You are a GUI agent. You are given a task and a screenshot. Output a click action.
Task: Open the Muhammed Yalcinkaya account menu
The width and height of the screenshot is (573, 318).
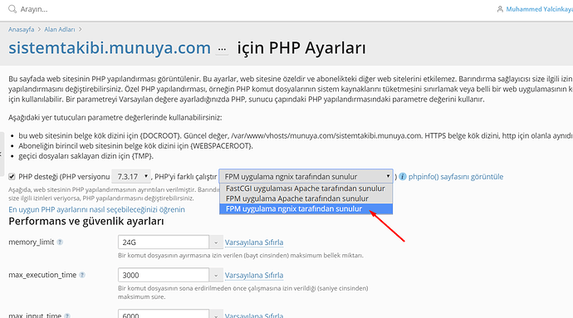click(539, 9)
